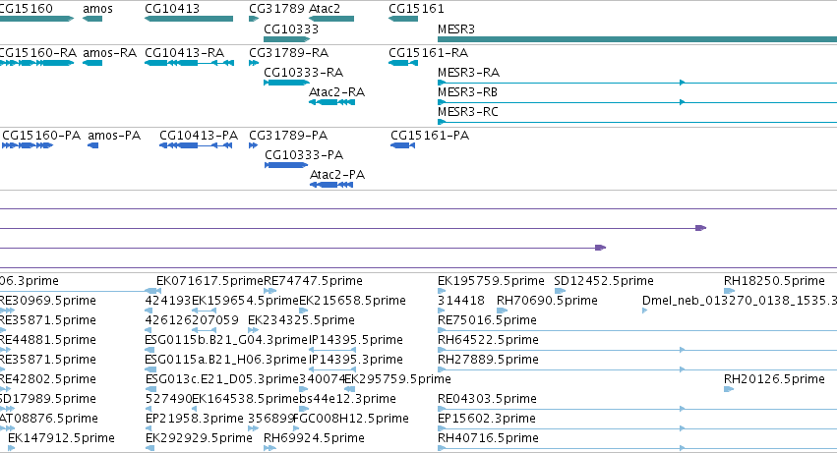Click transcript label Atac2-RA
The width and height of the screenshot is (837, 453).
[336, 91]
